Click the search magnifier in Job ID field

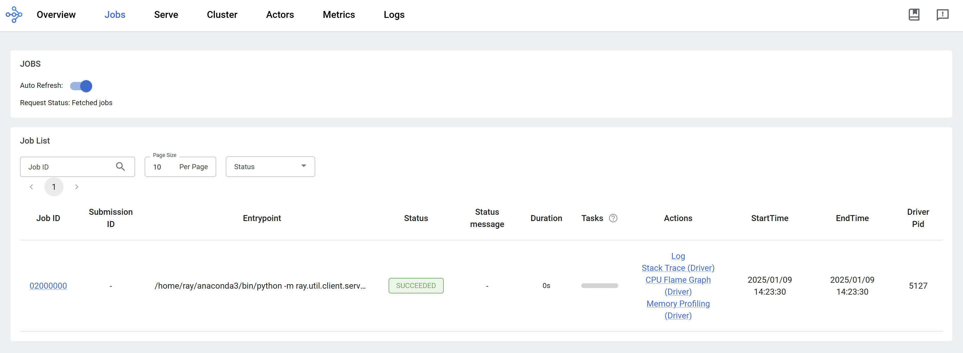tap(120, 167)
